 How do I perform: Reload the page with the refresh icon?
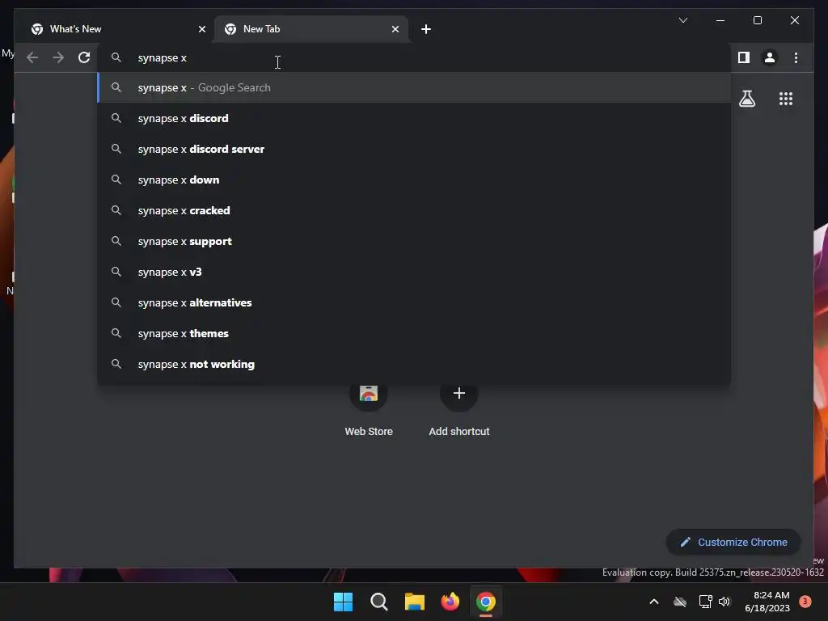click(x=84, y=57)
